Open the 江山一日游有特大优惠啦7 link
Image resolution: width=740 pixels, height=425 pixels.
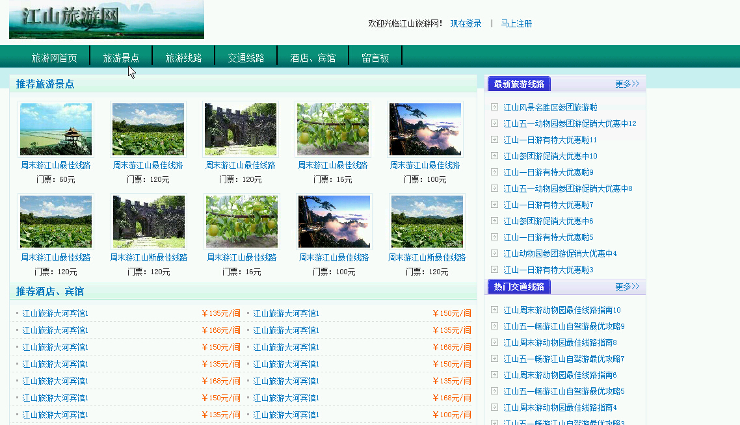pyautogui.click(x=548, y=205)
